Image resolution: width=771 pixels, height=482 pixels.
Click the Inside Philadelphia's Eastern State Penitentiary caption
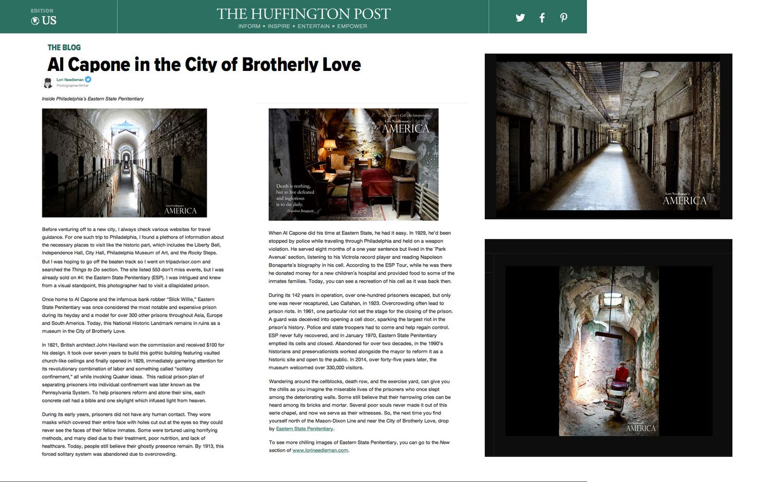(x=93, y=99)
